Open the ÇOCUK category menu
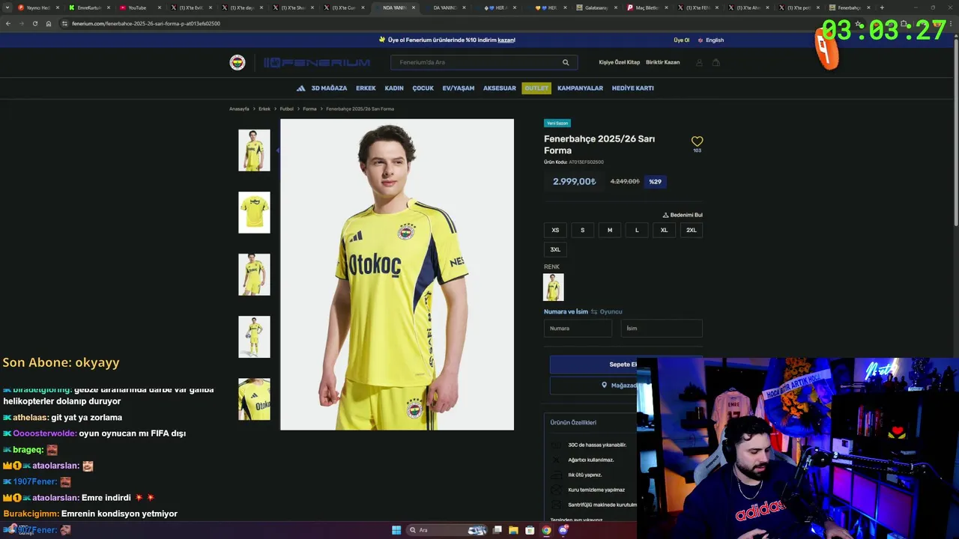Screen dimensions: 959x539 tap(423, 88)
